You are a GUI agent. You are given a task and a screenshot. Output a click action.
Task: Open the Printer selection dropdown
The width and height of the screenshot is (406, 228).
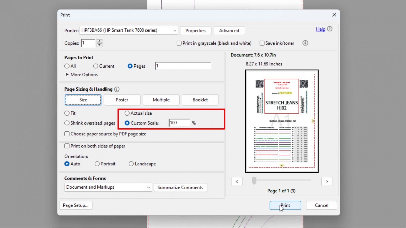pyautogui.click(x=175, y=30)
